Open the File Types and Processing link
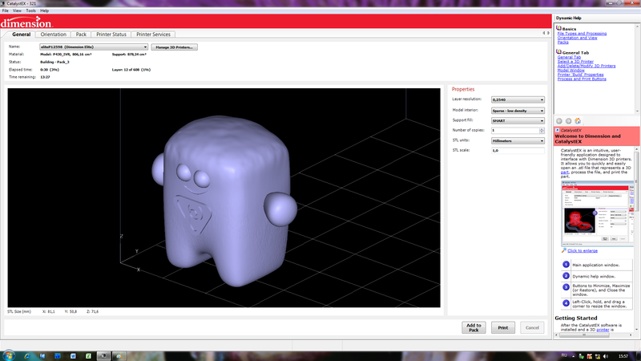 582,34
